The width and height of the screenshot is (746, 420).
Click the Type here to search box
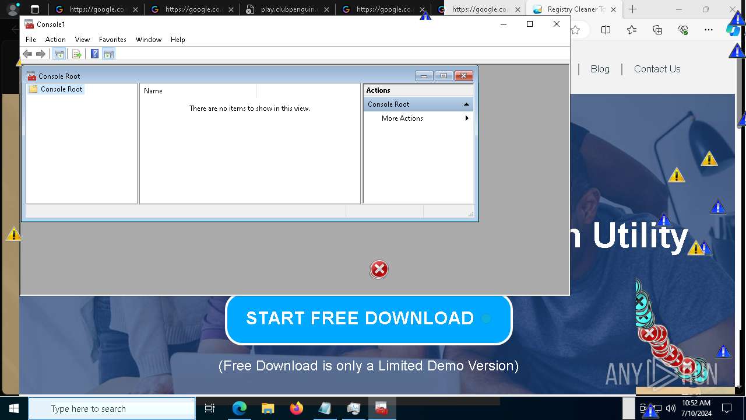click(x=112, y=409)
